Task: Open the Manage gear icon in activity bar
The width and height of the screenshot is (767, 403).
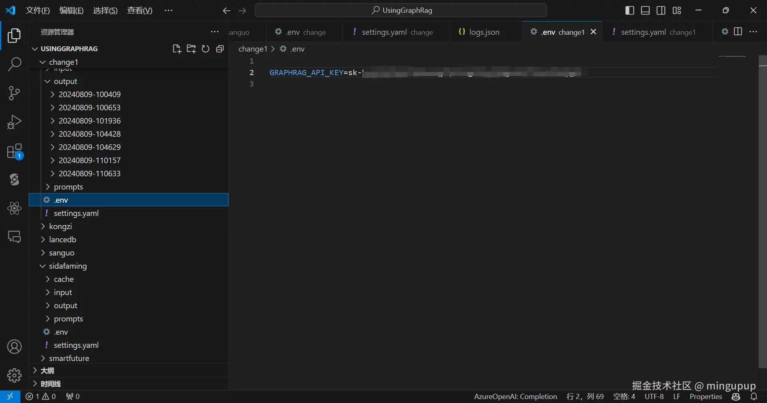Action: coord(14,375)
